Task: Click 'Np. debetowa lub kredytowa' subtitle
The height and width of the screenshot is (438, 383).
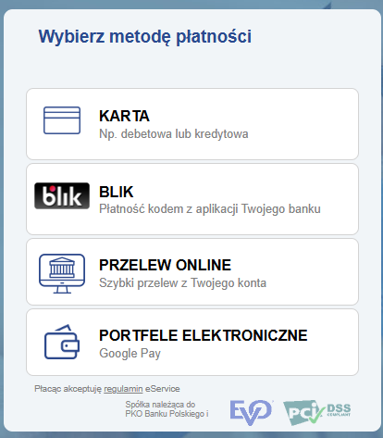Action: click(x=174, y=134)
